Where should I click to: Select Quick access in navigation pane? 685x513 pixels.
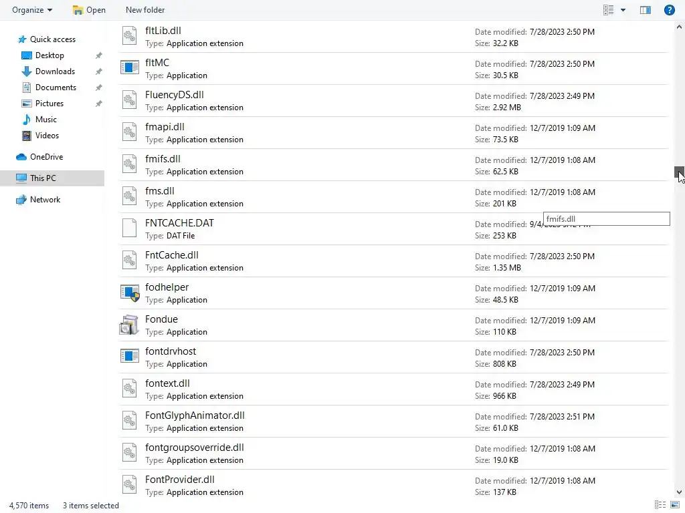52,39
